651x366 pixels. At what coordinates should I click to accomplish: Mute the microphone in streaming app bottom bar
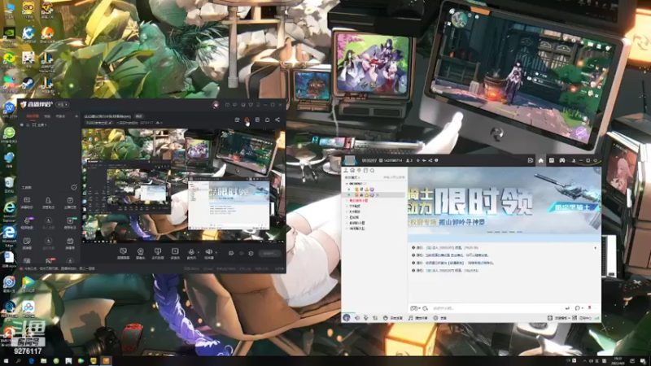pyautogui.click(x=191, y=253)
